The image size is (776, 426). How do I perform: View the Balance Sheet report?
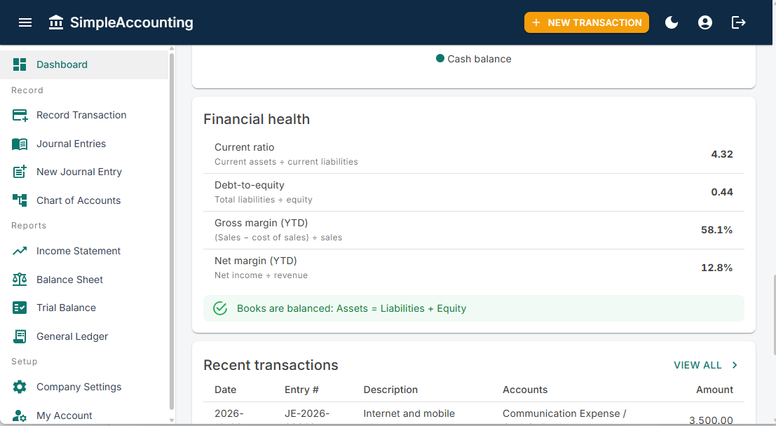click(x=84, y=280)
